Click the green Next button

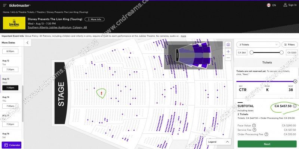267,144
